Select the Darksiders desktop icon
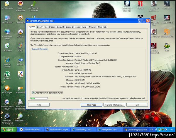Screen dimensions: 176x138 (167, 5)
